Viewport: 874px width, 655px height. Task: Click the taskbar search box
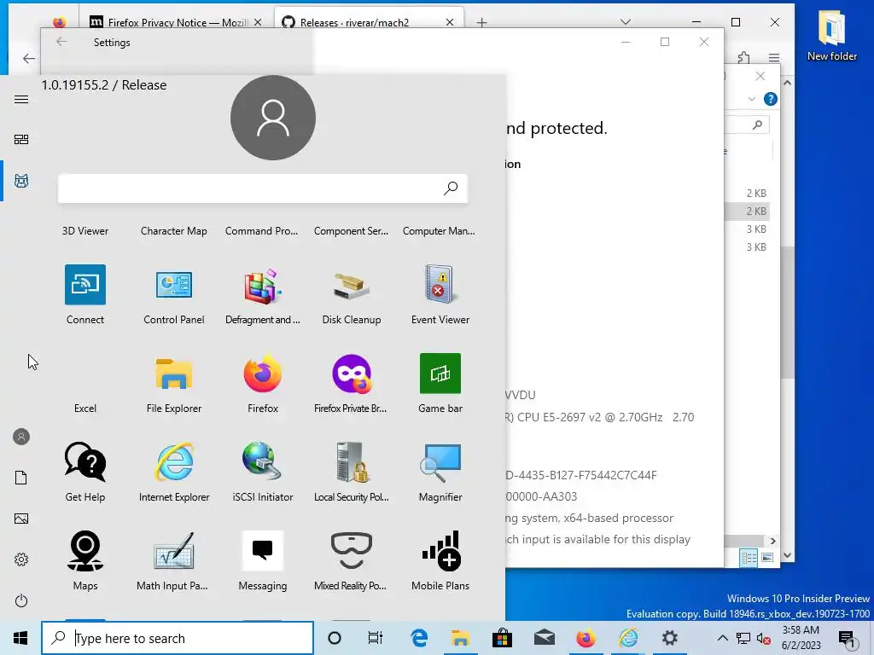coord(178,638)
